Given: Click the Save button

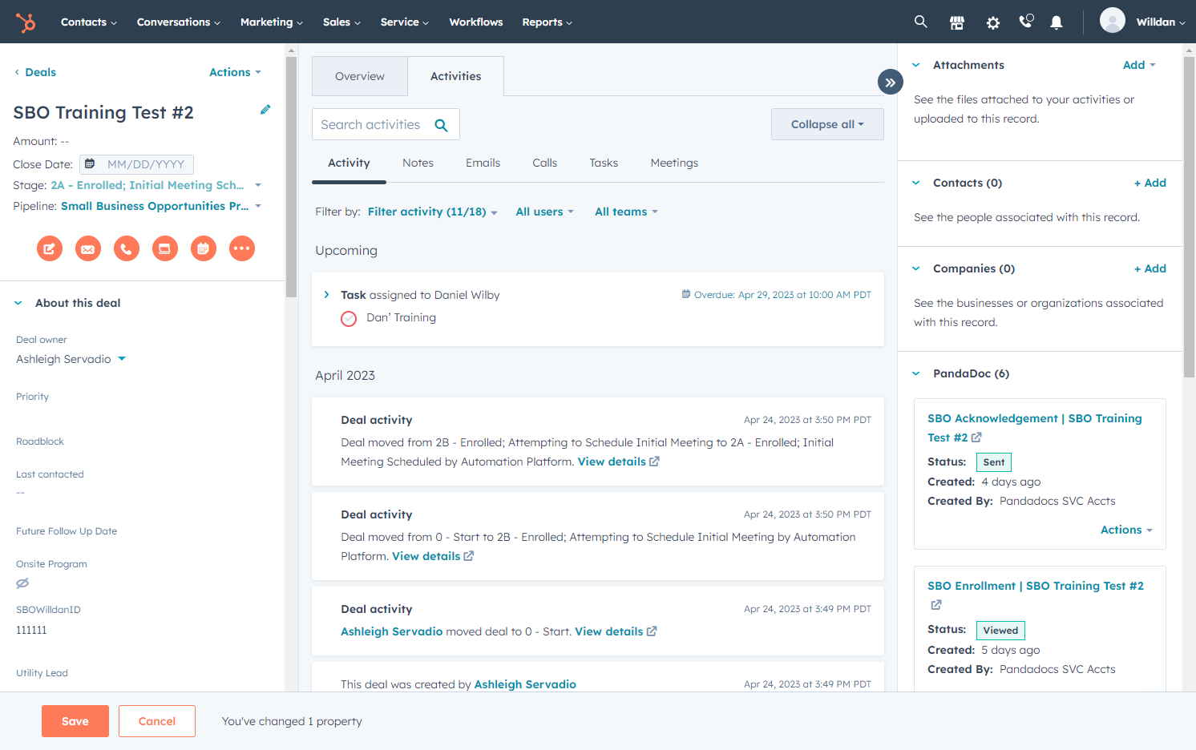Looking at the screenshot, I should click(75, 721).
